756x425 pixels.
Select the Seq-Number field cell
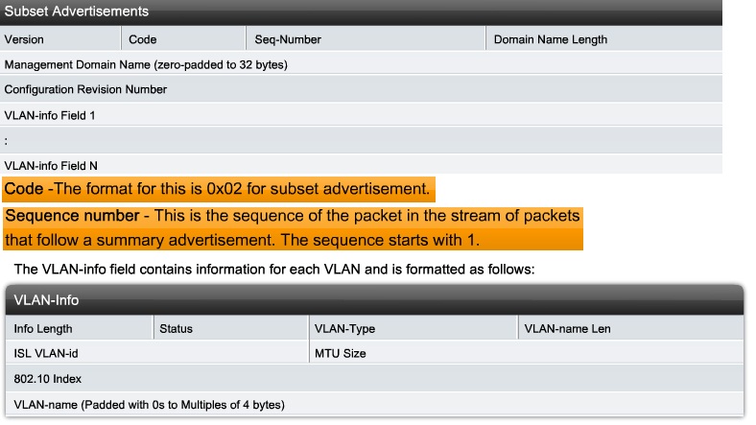pyautogui.click(x=365, y=39)
